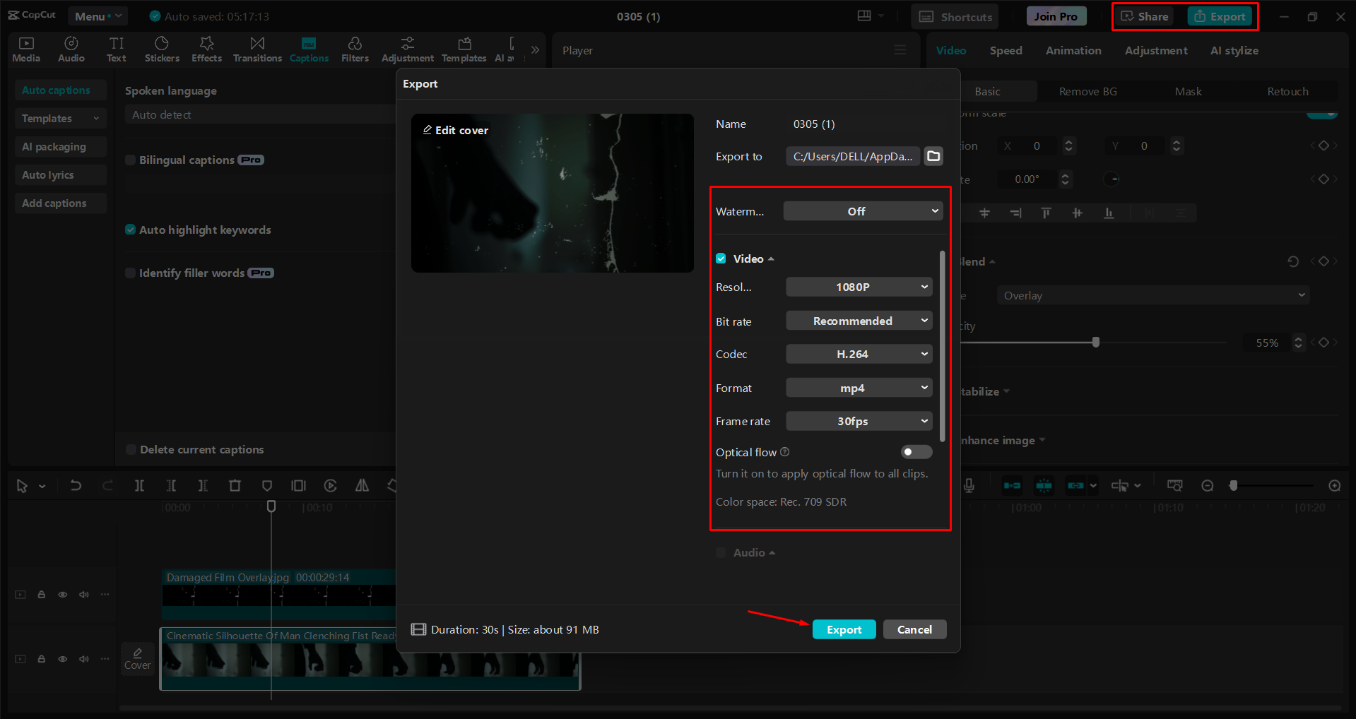
Task: Open the Transitions panel
Action: [x=257, y=49]
